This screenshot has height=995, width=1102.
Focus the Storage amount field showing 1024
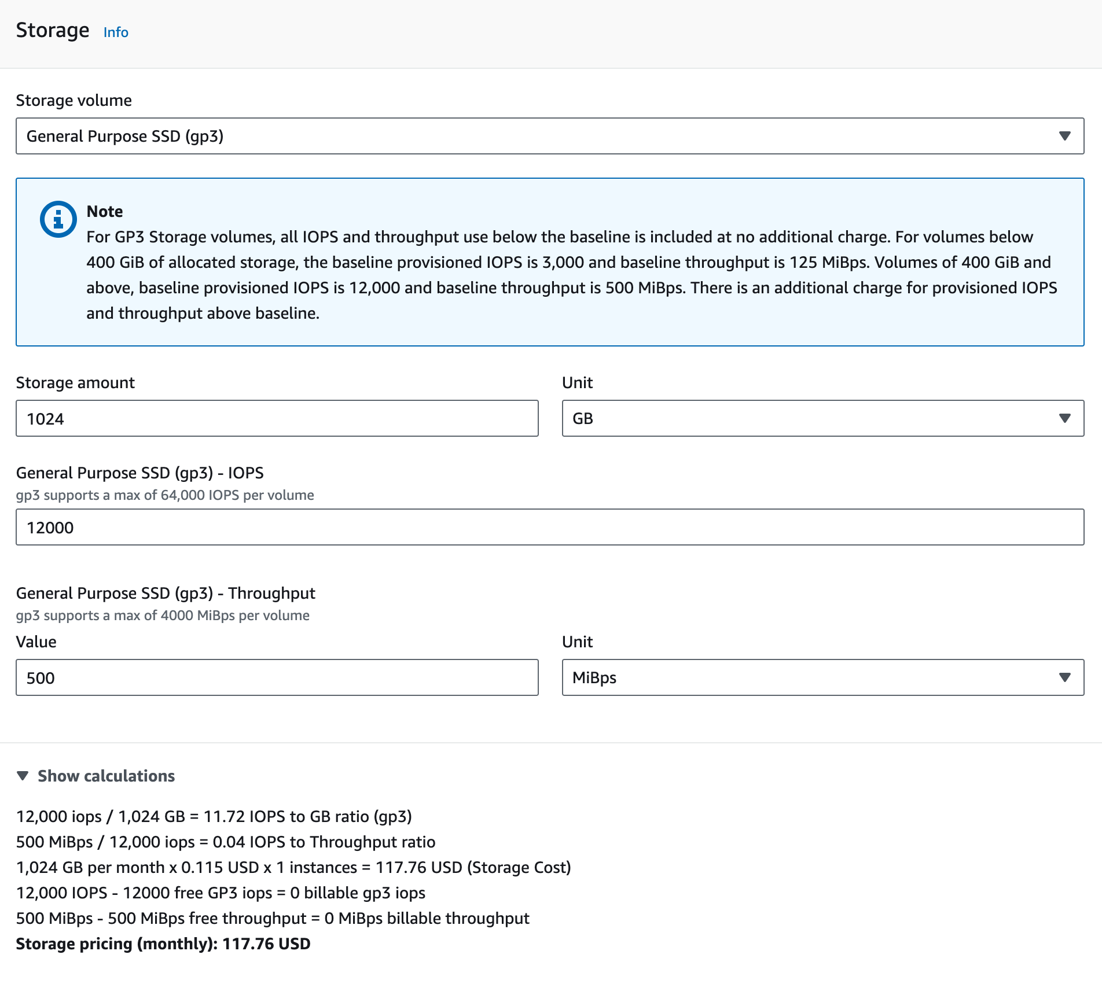[x=277, y=418]
